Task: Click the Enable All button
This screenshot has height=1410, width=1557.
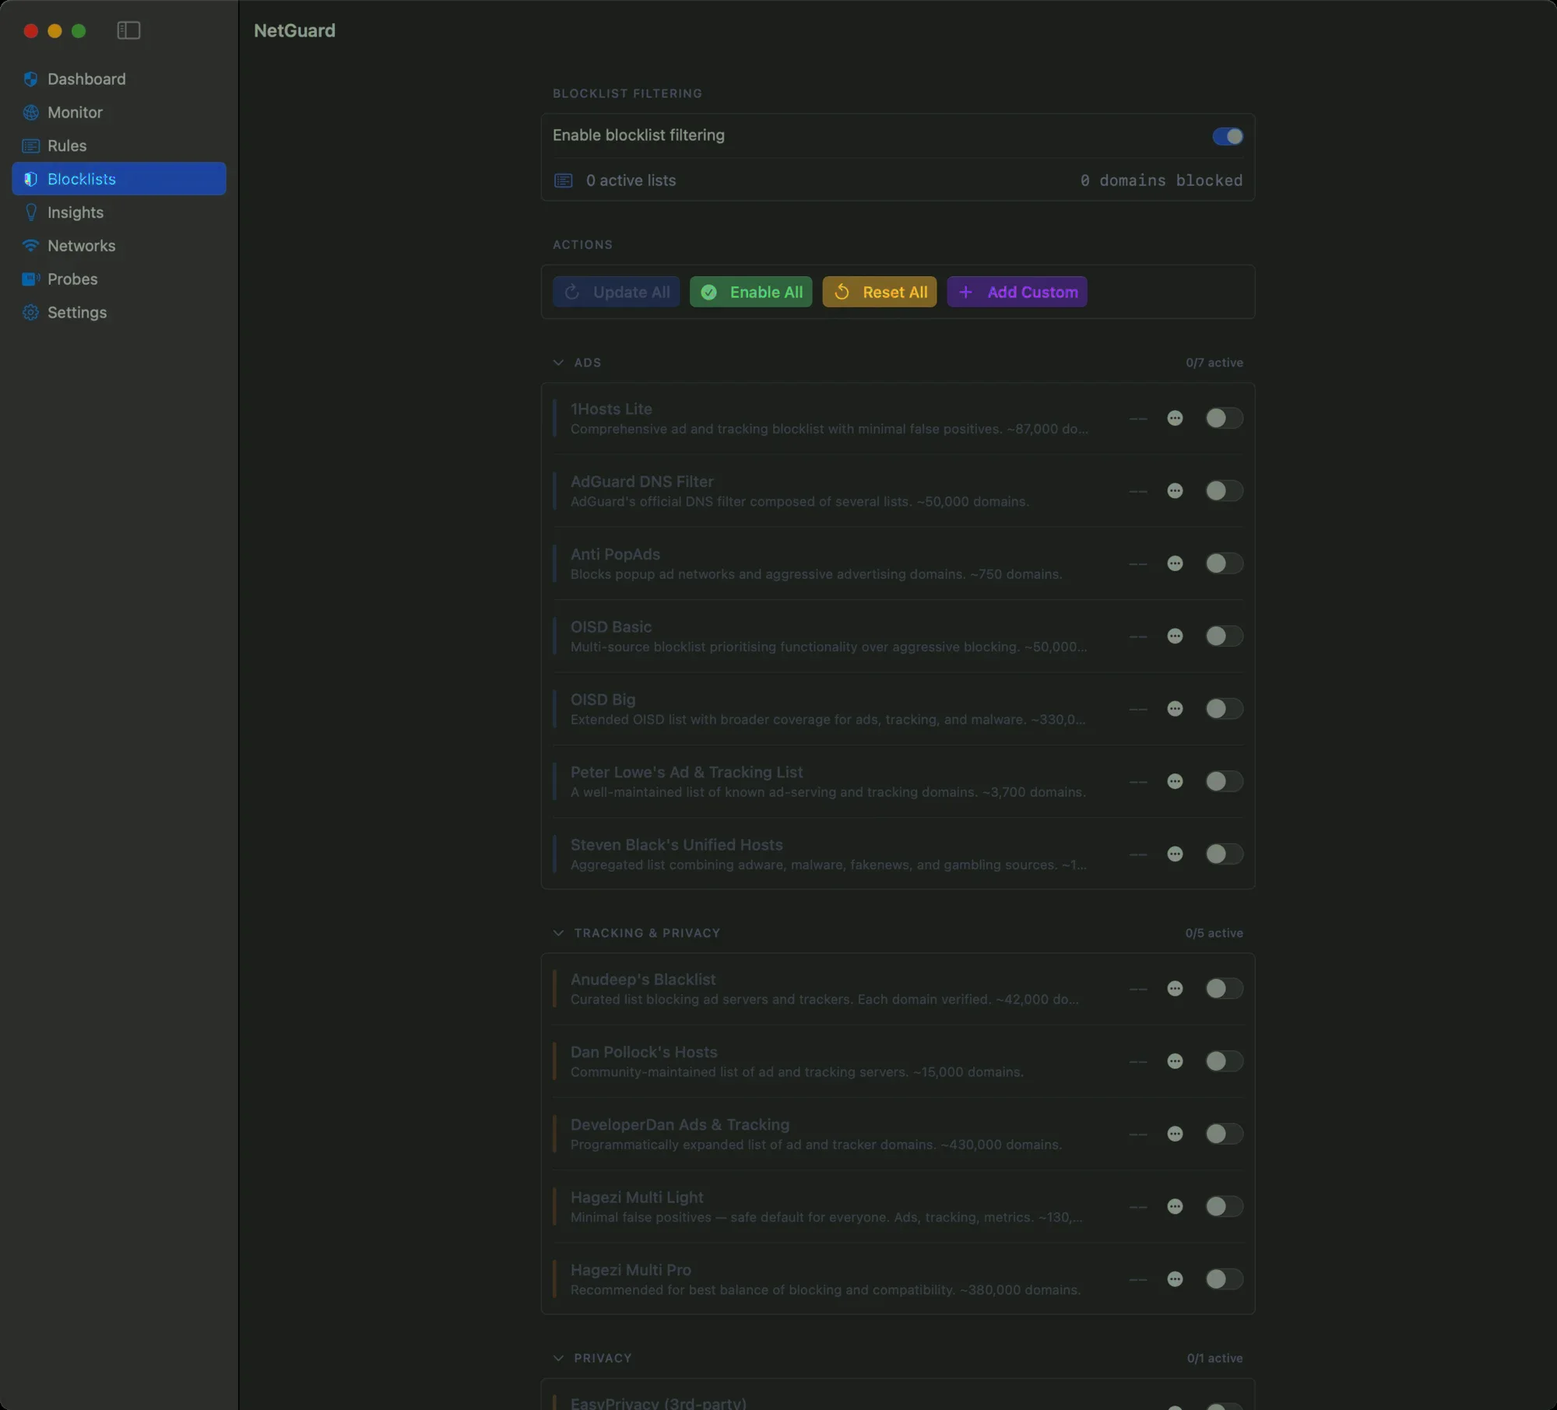Action: (x=750, y=292)
